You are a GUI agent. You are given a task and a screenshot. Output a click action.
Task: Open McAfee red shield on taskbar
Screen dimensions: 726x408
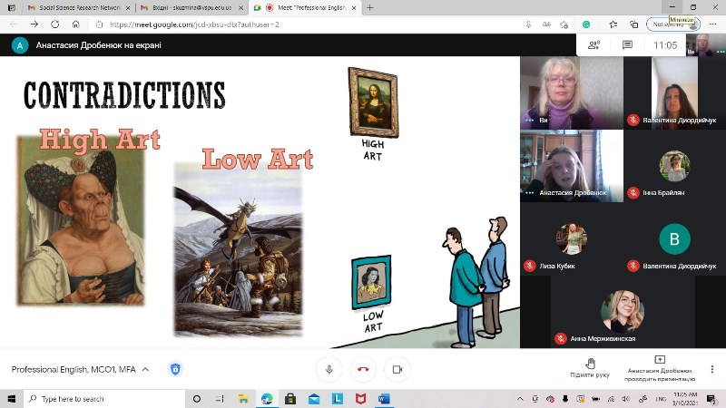pyautogui.click(x=360, y=399)
